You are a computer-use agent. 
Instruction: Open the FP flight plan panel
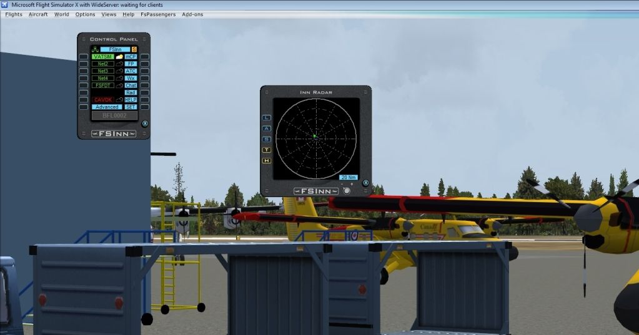[131, 64]
